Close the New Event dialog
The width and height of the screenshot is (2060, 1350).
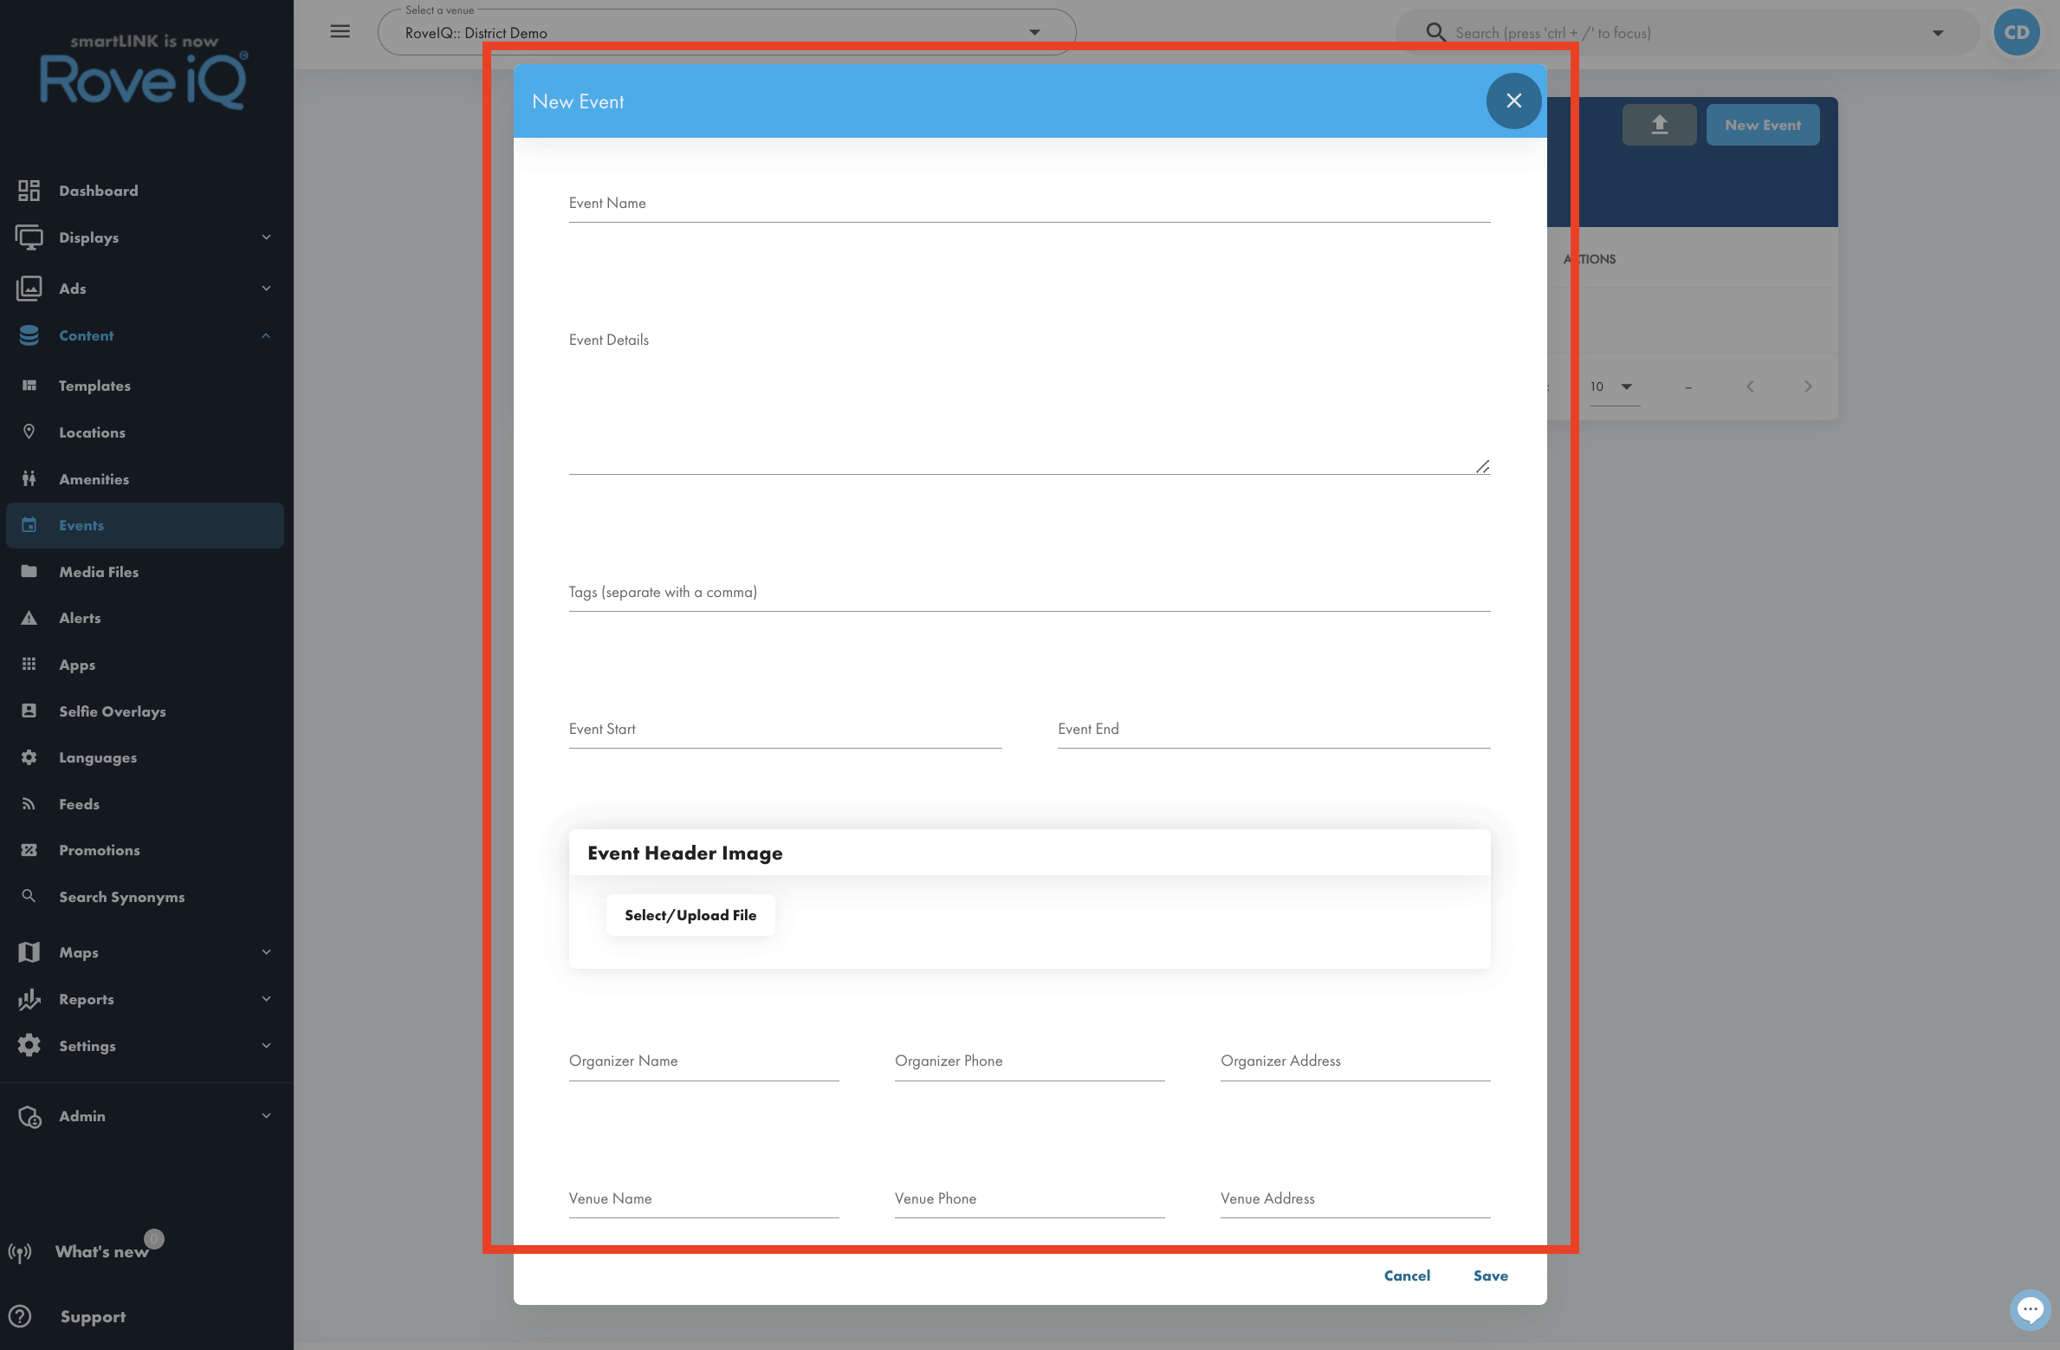(x=1513, y=101)
